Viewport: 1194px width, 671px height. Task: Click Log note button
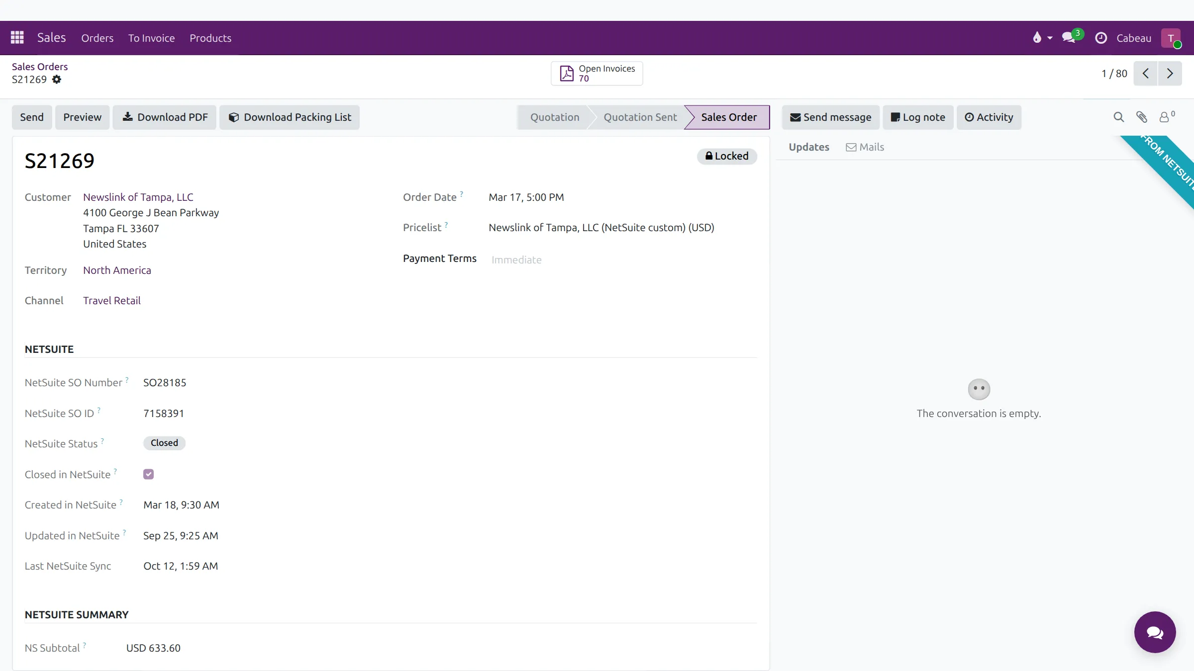point(918,117)
